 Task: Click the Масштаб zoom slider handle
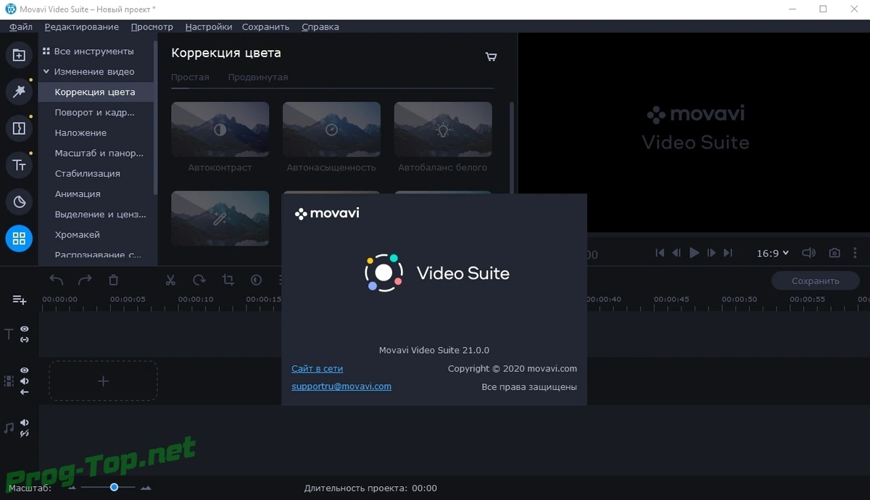point(114,487)
